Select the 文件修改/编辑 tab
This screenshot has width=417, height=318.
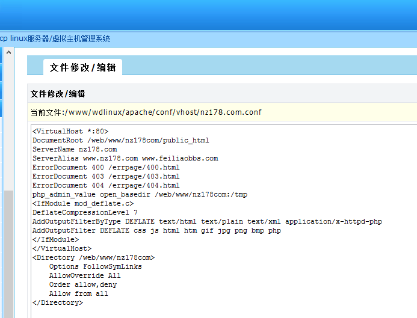click(x=82, y=67)
